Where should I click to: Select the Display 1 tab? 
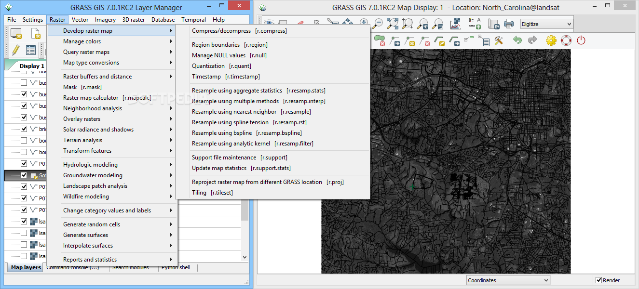pyautogui.click(x=32, y=66)
